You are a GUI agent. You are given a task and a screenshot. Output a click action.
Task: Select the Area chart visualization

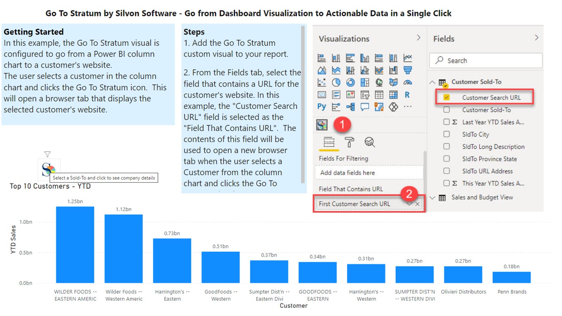[x=322, y=70]
